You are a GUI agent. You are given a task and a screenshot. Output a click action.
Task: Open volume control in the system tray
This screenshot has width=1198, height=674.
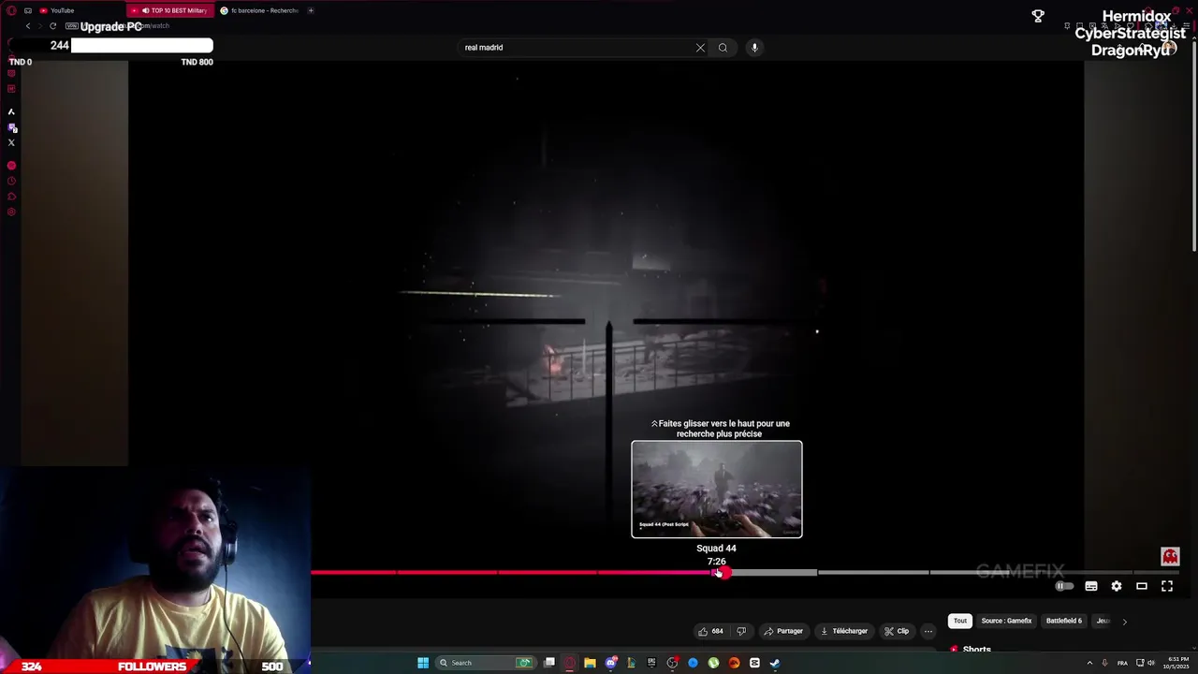(1151, 663)
